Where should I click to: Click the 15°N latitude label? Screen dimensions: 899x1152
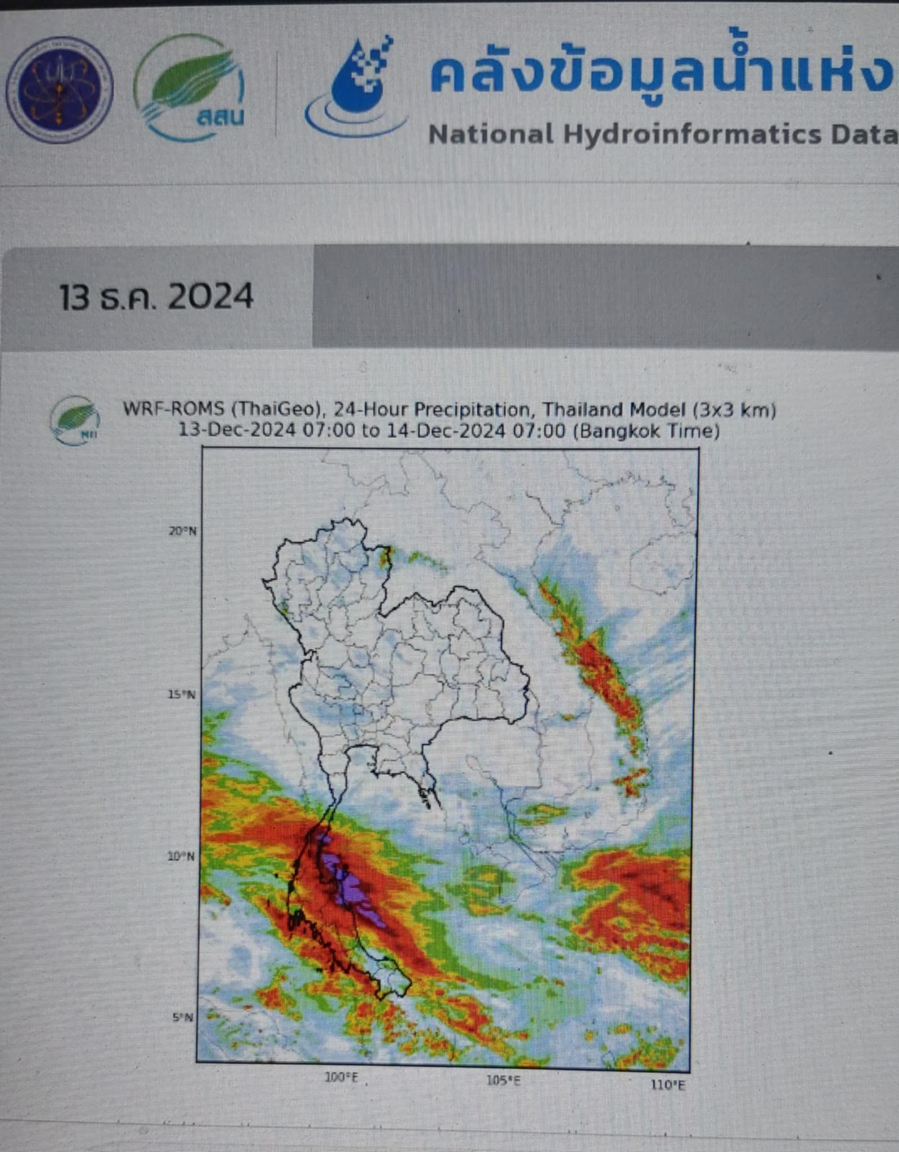click(183, 695)
